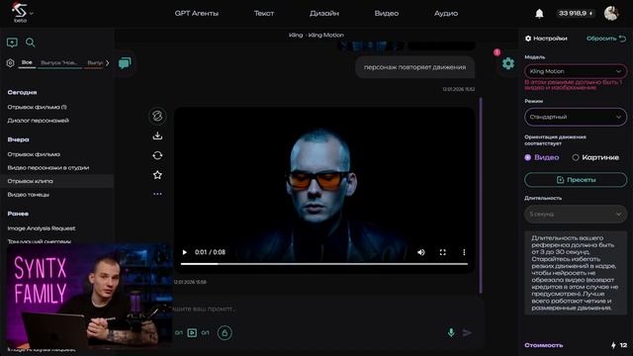Click the chat vertical scrollbar
Screen dimensions: 633x356
tap(481, 195)
